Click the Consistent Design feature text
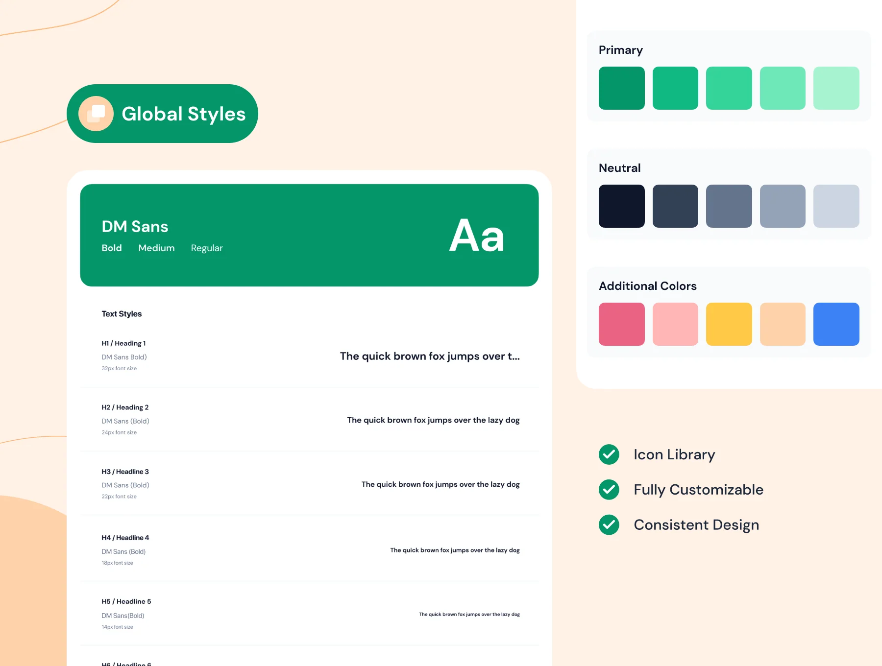882x666 pixels. click(x=696, y=525)
